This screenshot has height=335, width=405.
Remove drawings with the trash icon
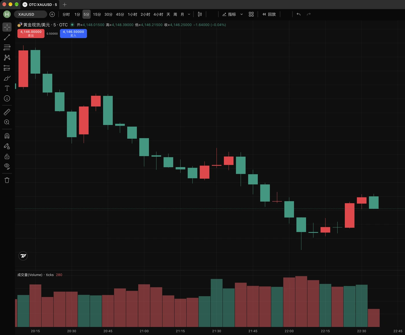[7, 180]
